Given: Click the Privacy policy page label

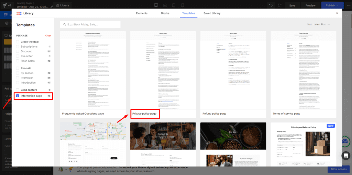Looking at the screenshot, I should (x=144, y=114).
